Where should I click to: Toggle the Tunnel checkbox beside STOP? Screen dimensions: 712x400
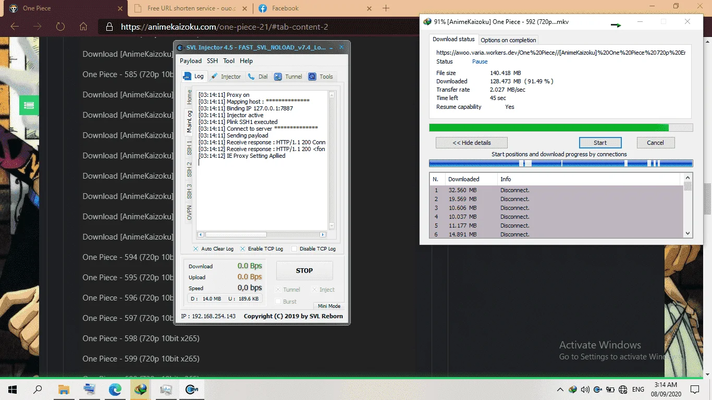tap(278, 290)
